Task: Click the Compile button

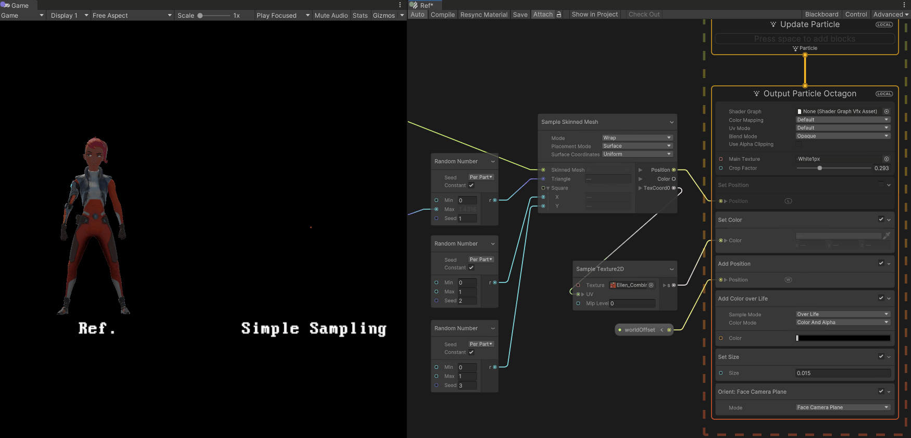Action: 443,15
